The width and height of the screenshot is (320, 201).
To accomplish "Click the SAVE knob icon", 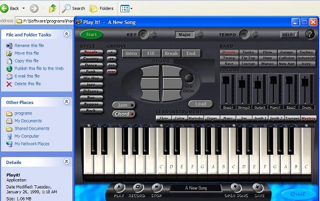I will click(258, 187).
